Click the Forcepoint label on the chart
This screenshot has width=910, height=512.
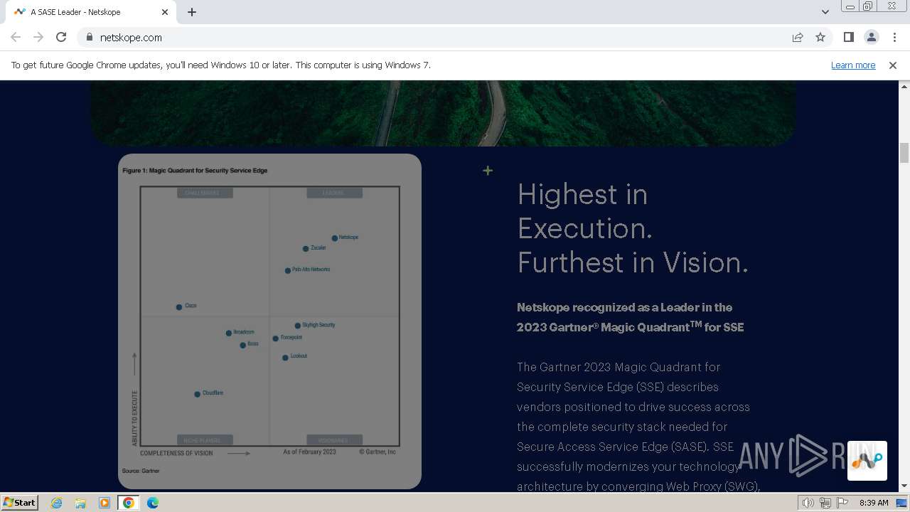click(291, 338)
